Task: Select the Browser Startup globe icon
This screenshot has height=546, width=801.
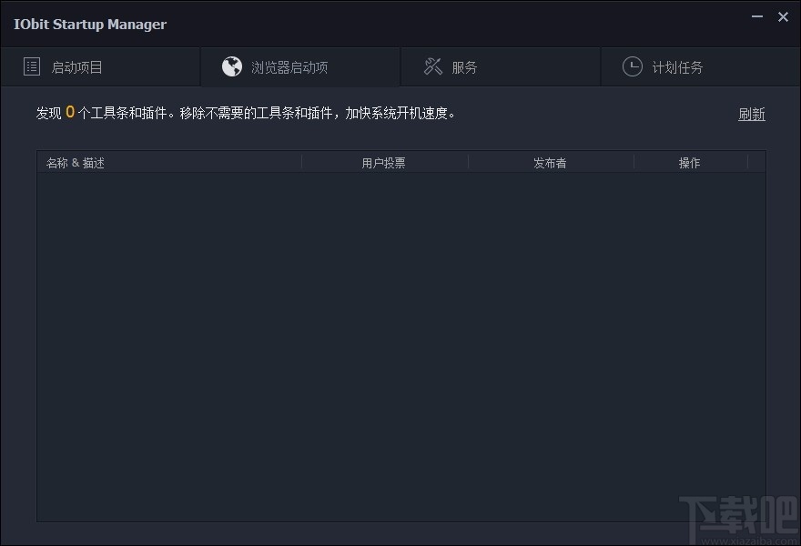Action: pyautogui.click(x=232, y=66)
